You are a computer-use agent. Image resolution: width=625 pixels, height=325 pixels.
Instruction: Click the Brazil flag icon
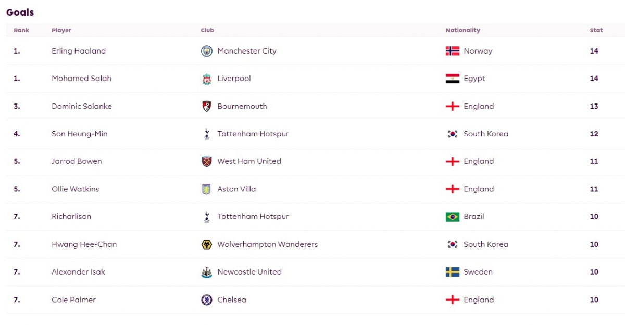coord(453,217)
